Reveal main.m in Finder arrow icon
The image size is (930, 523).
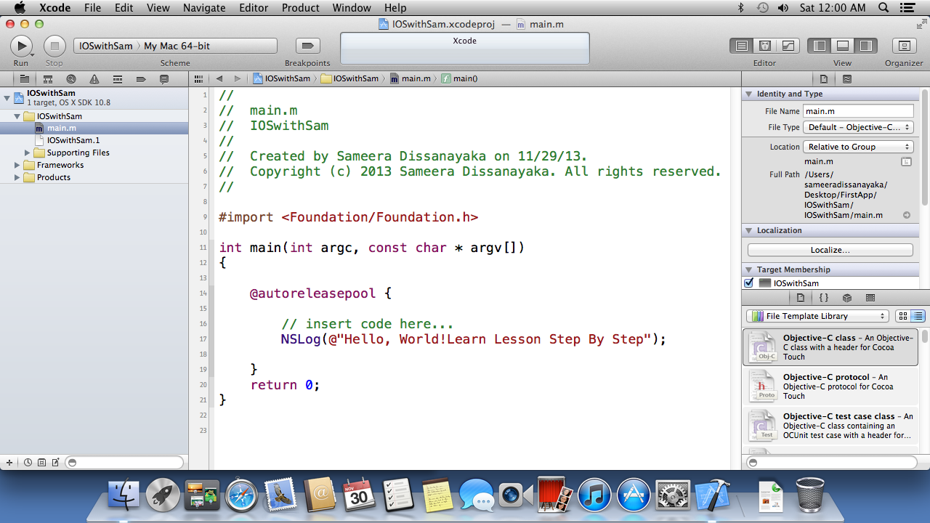907,215
